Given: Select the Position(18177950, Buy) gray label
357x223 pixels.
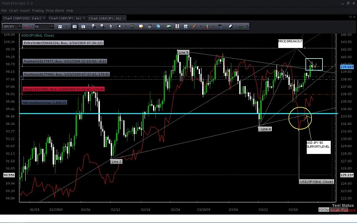Looking at the screenshot, I should click(x=66, y=74).
